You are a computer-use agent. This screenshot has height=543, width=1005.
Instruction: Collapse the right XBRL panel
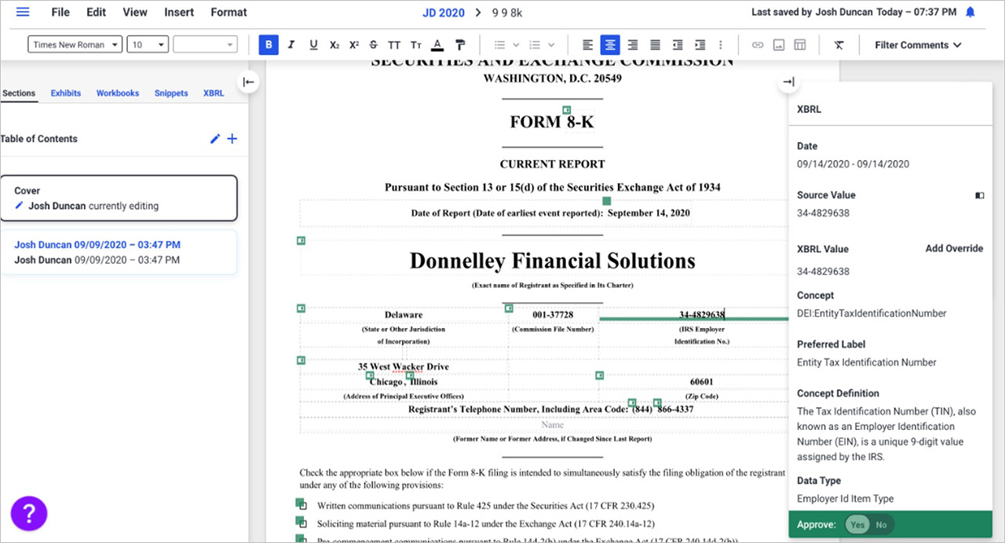[x=788, y=82]
